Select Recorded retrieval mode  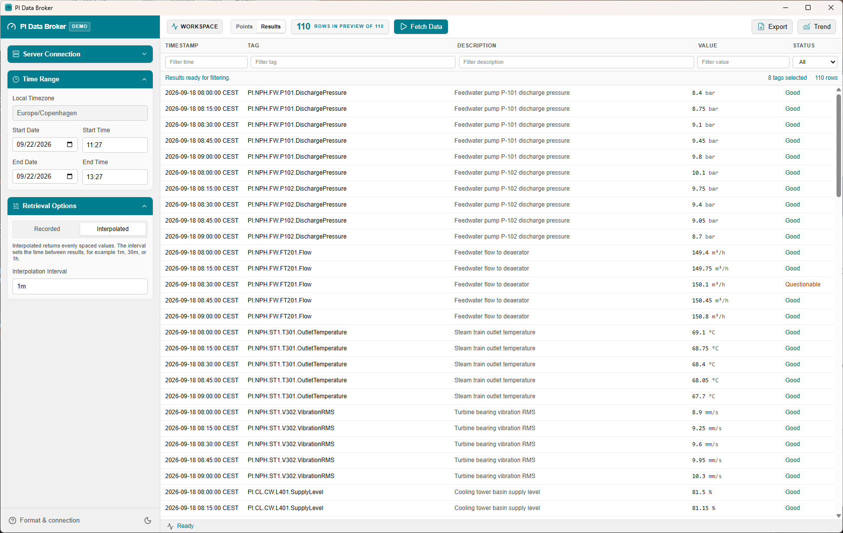(x=47, y=229)
